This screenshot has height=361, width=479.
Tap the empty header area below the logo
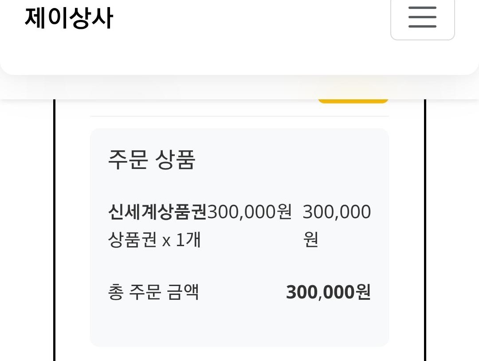(x=177, y=55)
